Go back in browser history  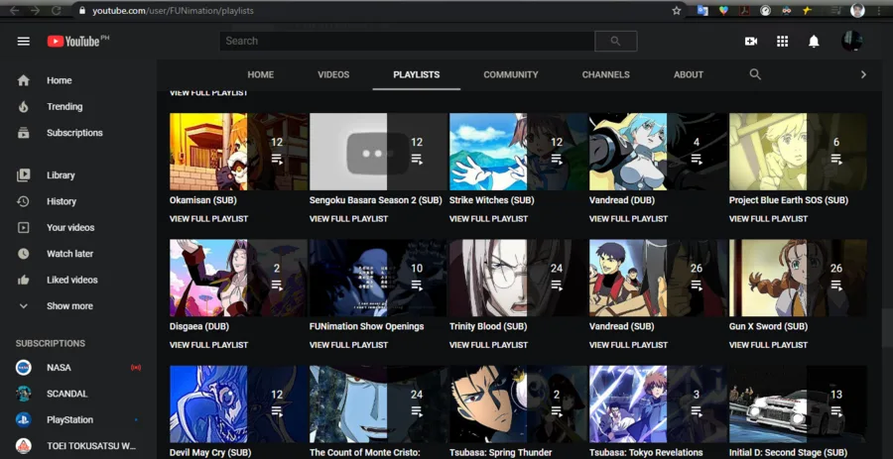pyautogui.click(x=14, y=10)
